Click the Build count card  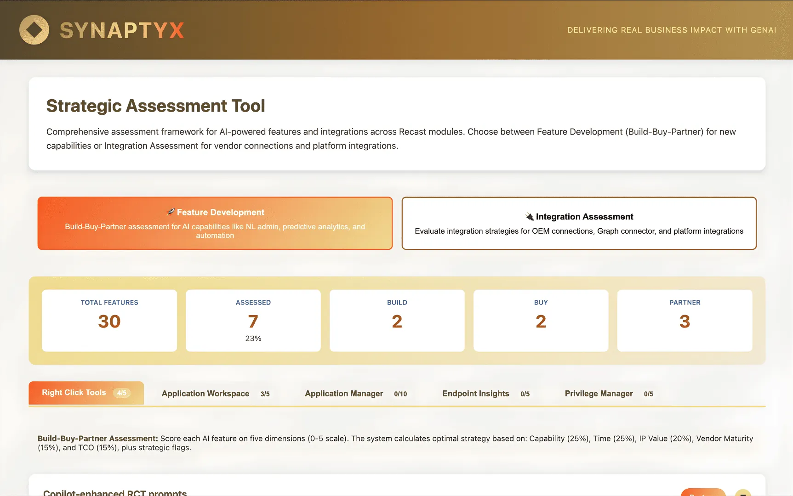pos(397,320)
